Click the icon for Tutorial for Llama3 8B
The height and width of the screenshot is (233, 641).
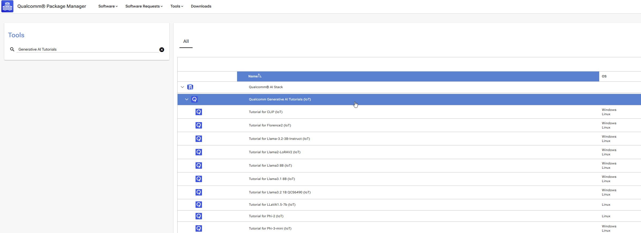coord(199,166)
